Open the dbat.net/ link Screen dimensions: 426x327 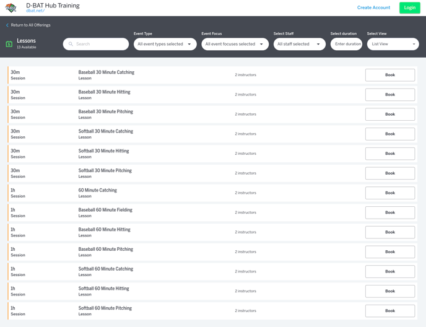click(x=35, y=11)
